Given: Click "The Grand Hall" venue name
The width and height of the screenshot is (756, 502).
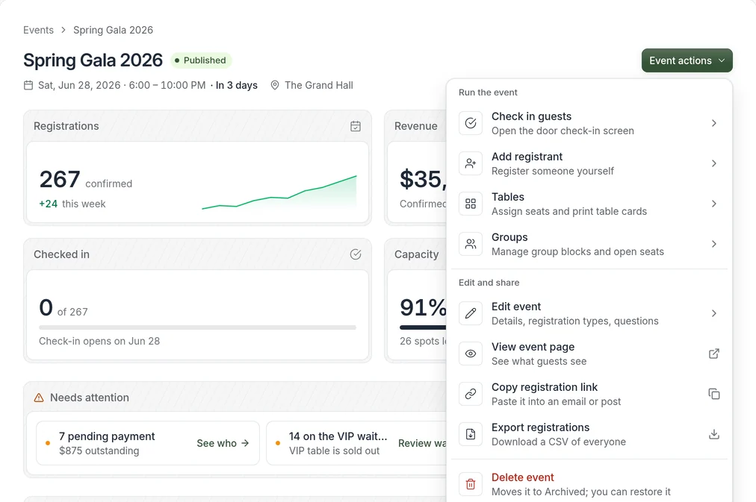Looking at the screenshot, I should click(x=319, y=85).
